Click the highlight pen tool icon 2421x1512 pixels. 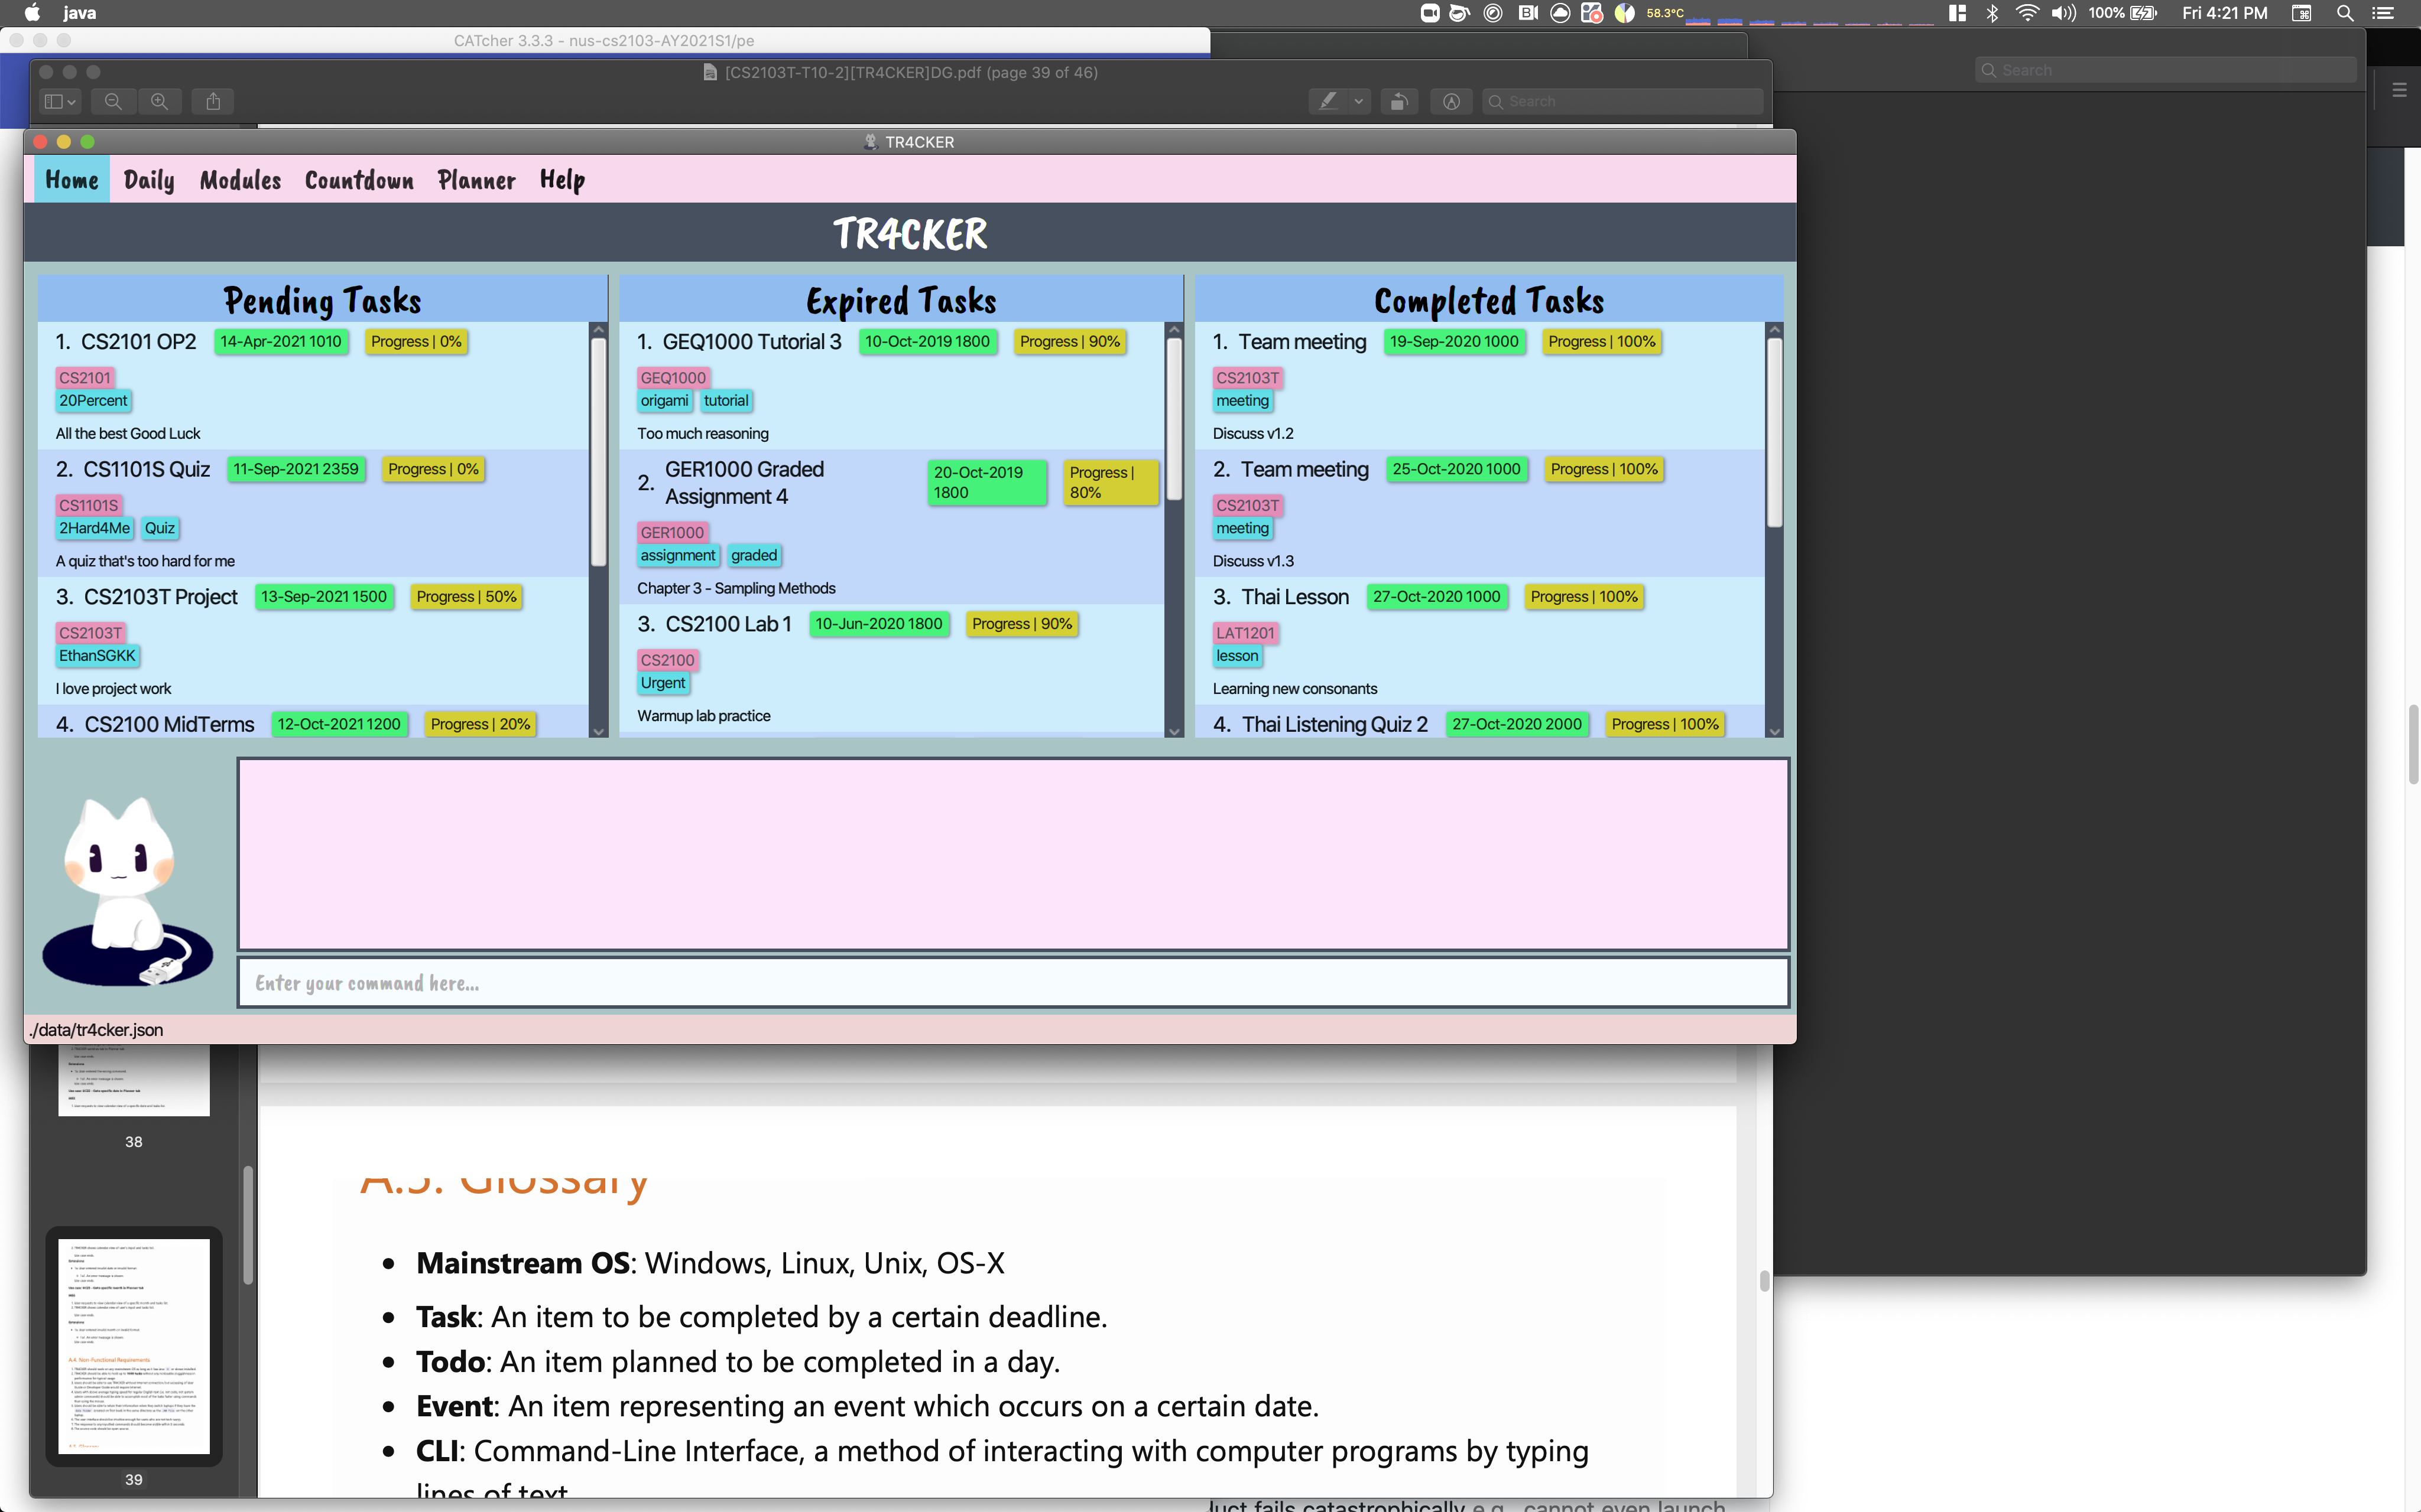click(1328, 101)
